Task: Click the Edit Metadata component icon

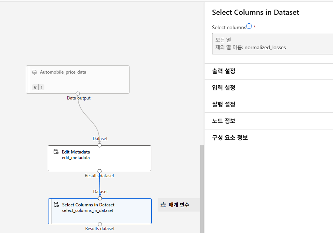Action: click(x=56, y=152)
